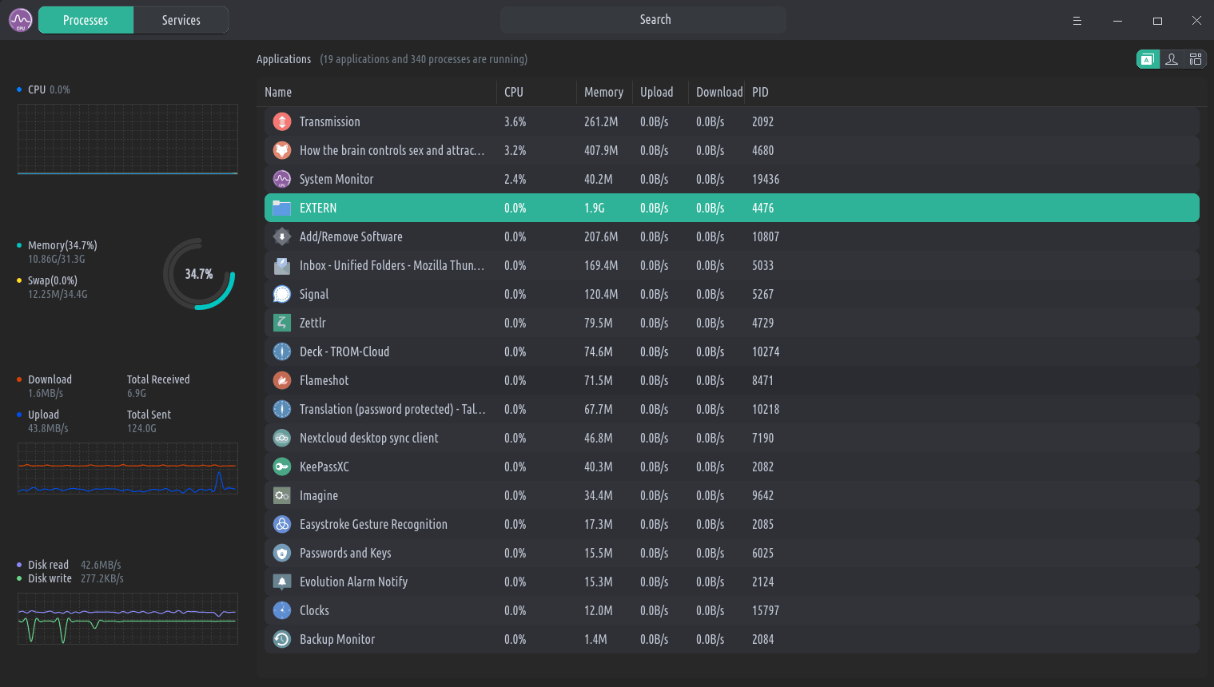The width and height of the screenshot is (1214, 687).
Task: Click the Easystroke Gesture Recognition icon
Action: [x=281, y=524]
